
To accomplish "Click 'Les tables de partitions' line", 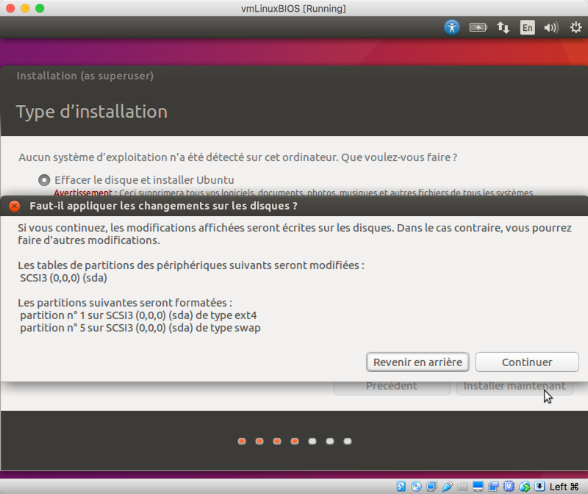I will (191, 265).
